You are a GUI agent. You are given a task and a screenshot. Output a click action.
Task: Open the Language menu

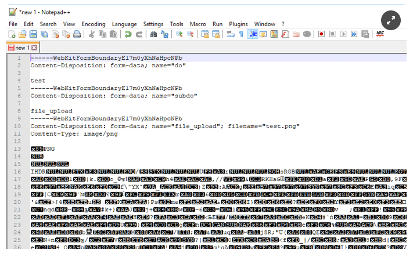(x=124, y=24)
